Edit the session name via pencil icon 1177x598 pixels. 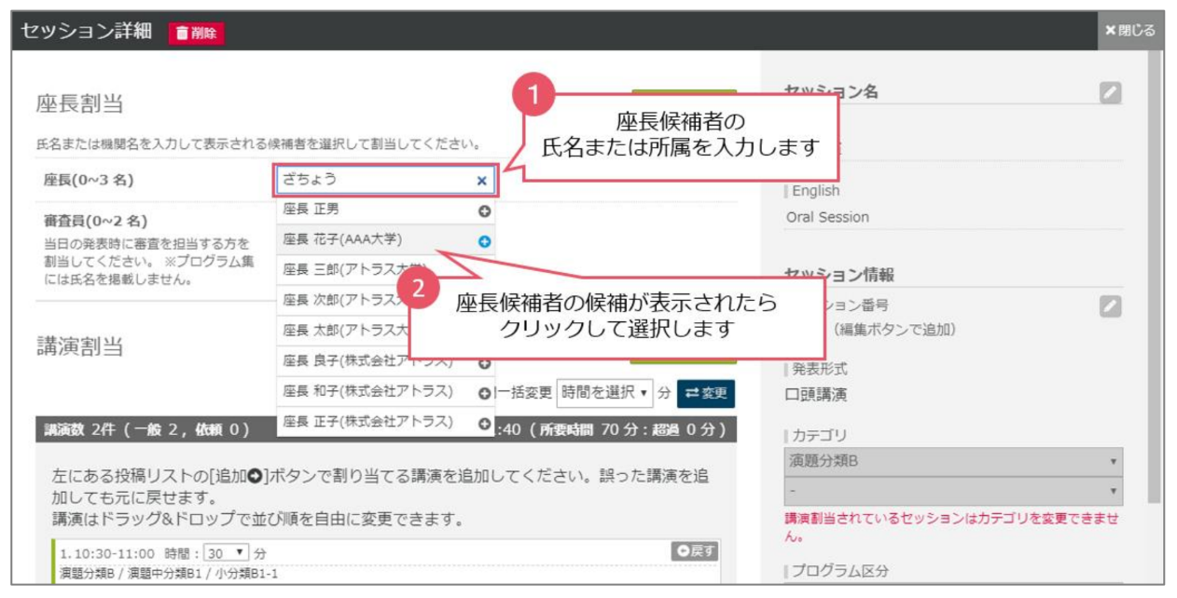(x=1110, y=90)
